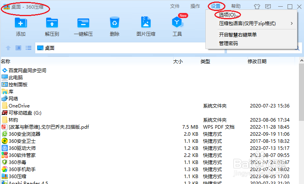Click date 2023-08-05 17:03 of 360压缩
The height and width of the screenshot is (184, 304).
(270, 177)
